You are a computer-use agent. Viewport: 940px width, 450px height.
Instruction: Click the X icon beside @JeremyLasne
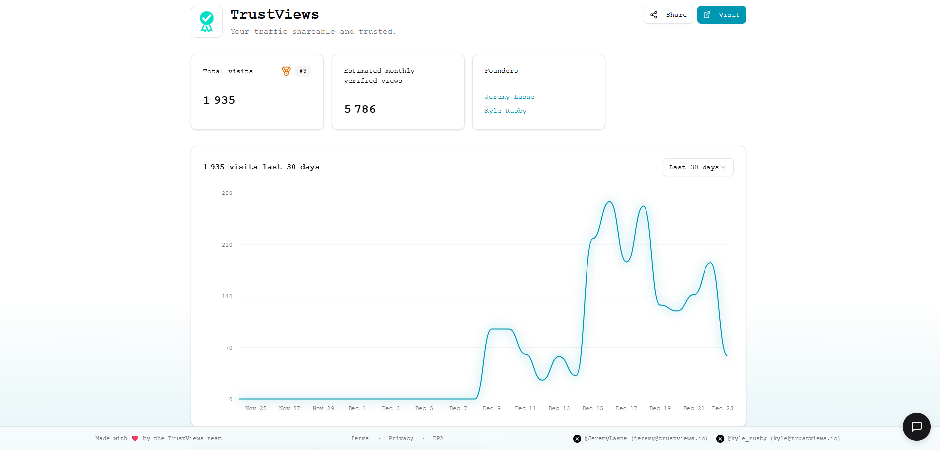coord(577,439)
